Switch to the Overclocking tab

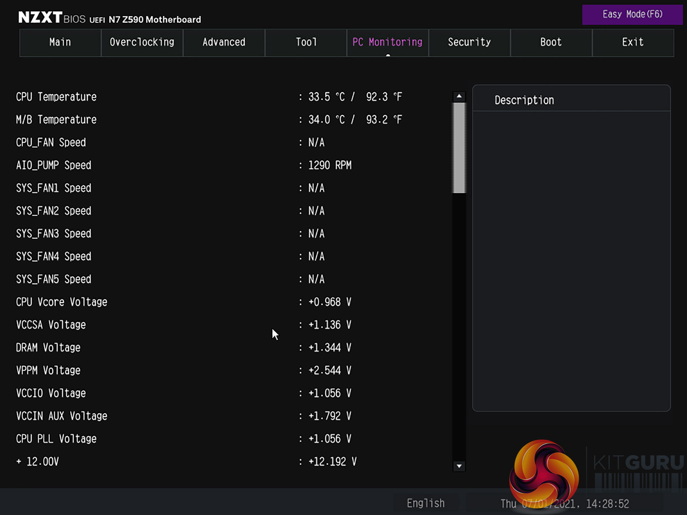point(142,42)
